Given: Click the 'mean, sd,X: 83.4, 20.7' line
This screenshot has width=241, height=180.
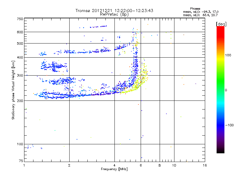Looking at the screenshot, I should click(200, 15).
